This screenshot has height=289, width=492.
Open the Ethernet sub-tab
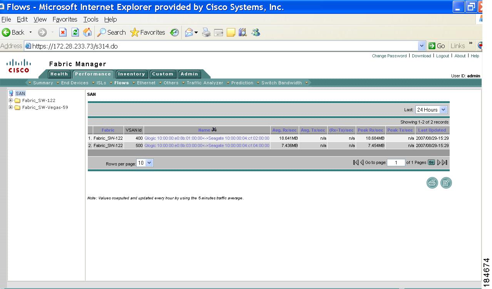tap(146, 83)
